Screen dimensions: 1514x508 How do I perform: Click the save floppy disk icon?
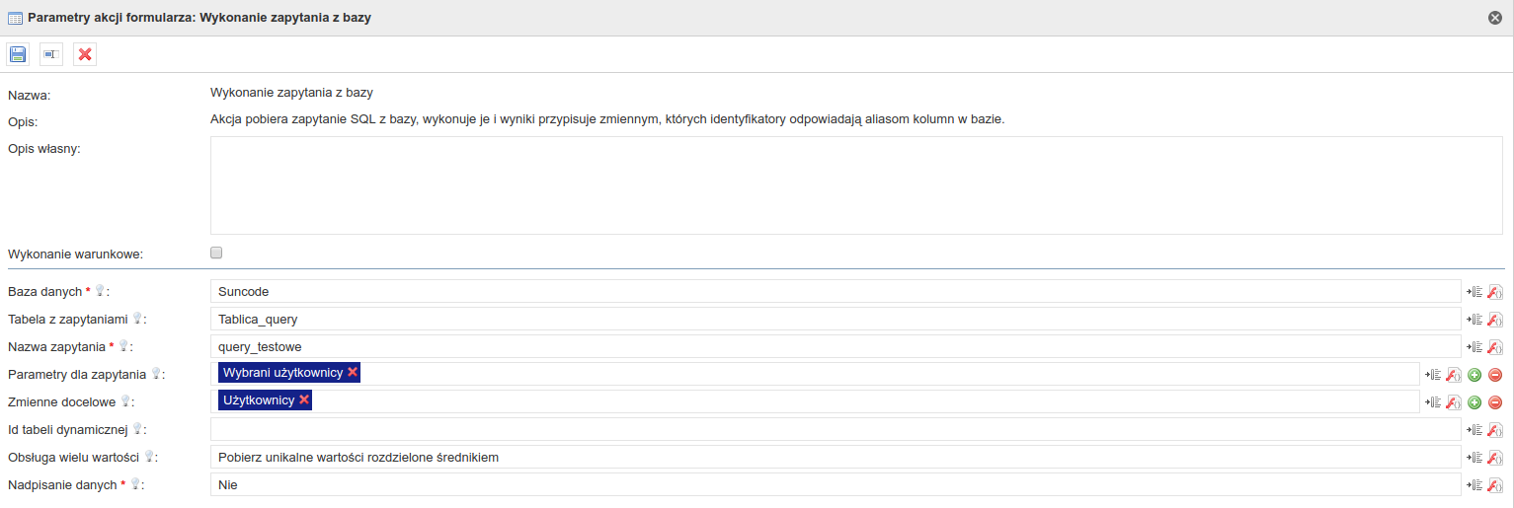click(x=18, y=54)
